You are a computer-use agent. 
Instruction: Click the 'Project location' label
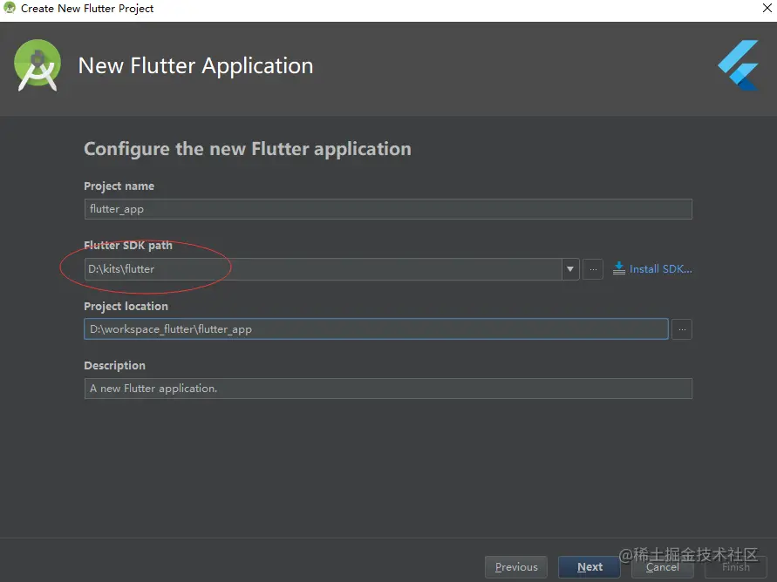pyautogui.click(x=126, y=307)
